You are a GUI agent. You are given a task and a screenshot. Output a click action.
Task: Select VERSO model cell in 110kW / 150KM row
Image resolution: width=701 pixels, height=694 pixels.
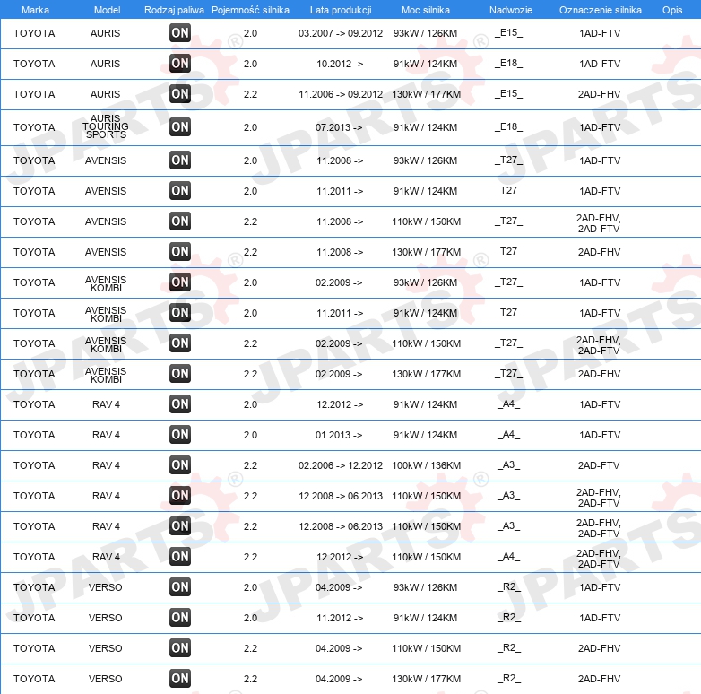(x=106, y=648)
